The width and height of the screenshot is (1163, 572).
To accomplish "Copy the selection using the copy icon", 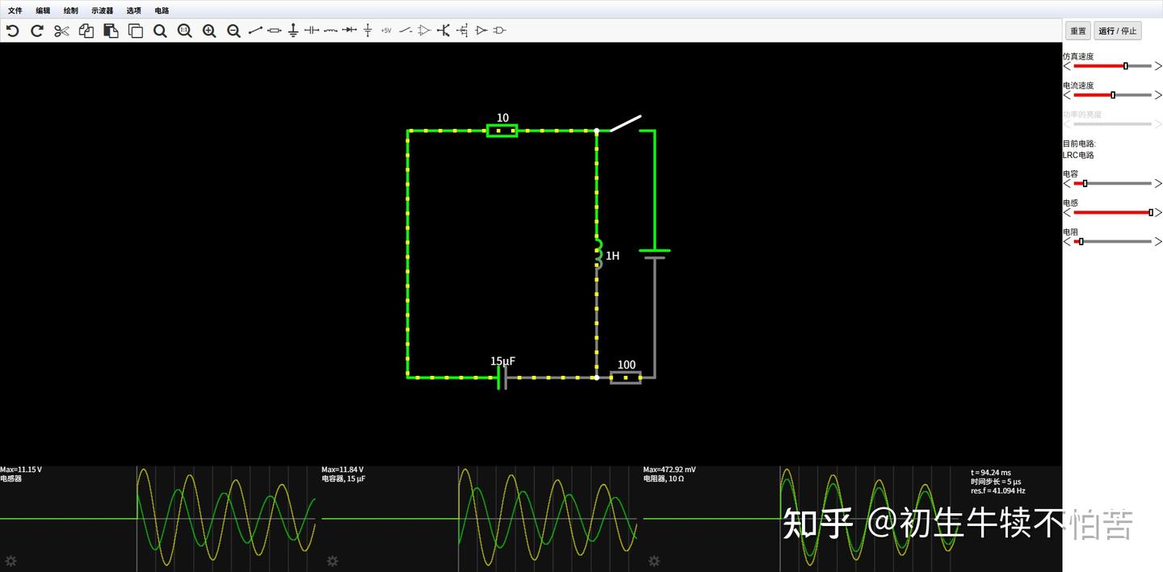I will point(86,31).
